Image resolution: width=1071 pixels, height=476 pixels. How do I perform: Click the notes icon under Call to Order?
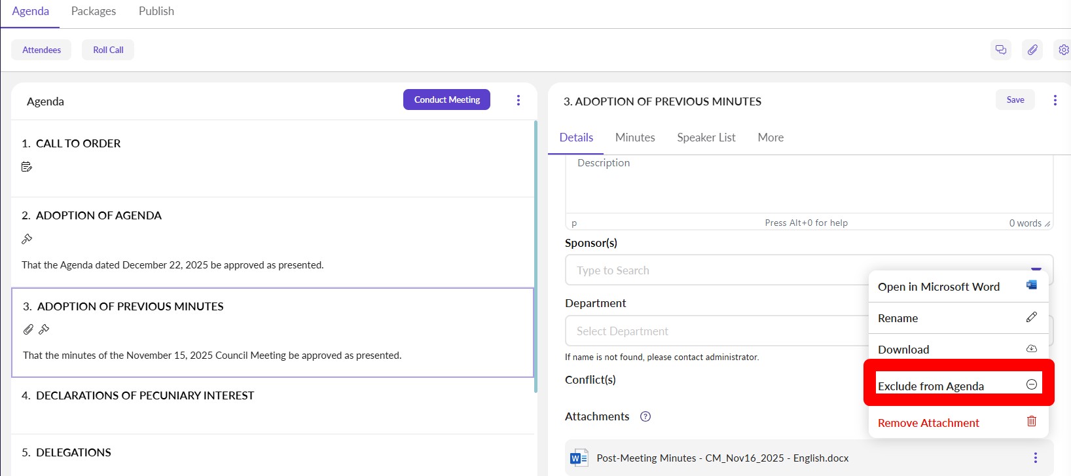tap(27, 167)
